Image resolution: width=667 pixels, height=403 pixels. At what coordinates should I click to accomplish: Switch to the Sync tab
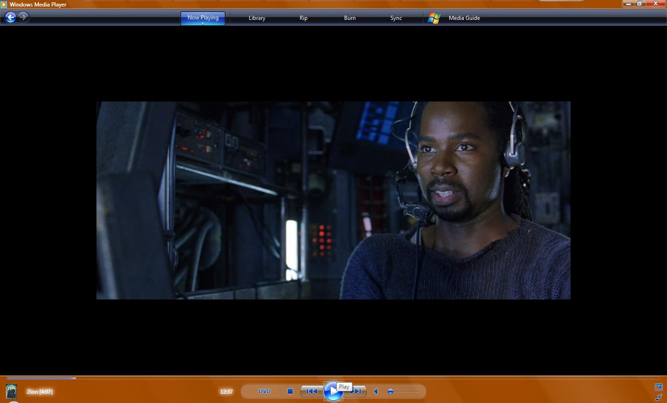click(396, 18)
